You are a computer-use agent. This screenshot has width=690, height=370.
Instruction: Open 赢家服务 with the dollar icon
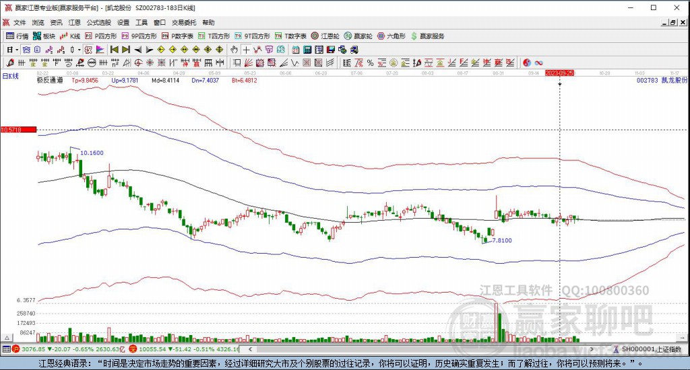coord(427,36)
